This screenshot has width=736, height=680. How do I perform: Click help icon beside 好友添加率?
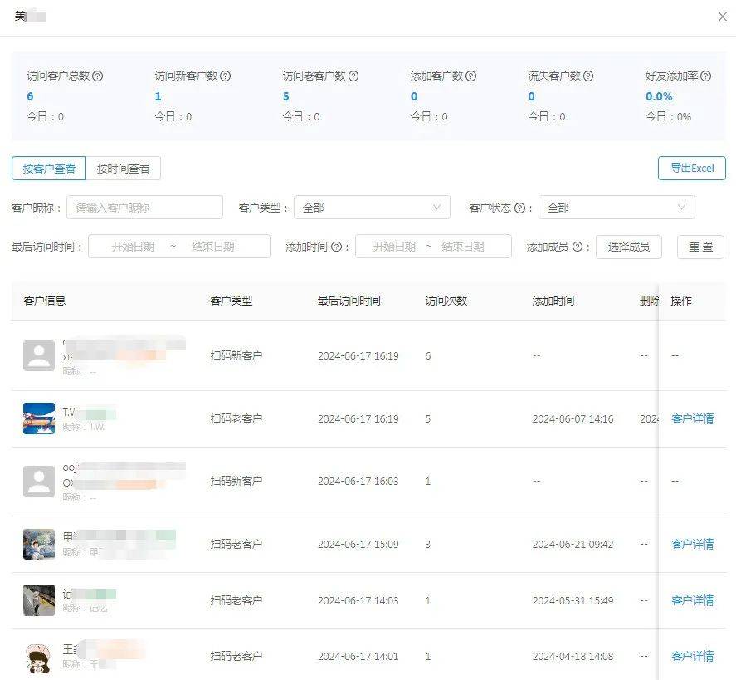point(706,76)
